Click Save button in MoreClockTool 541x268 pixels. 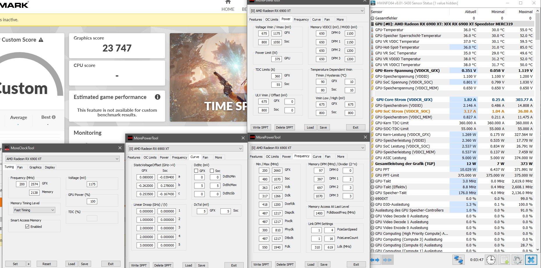click(x=84, y=264)
